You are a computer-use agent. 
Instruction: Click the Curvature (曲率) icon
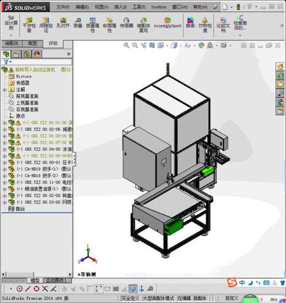coord(190,23)
